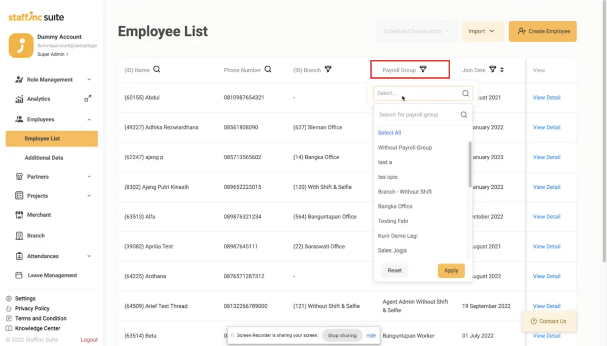Click the Analytics chart icon
Image resolution: width=607 pixels, height=346 pixels.
19,99
